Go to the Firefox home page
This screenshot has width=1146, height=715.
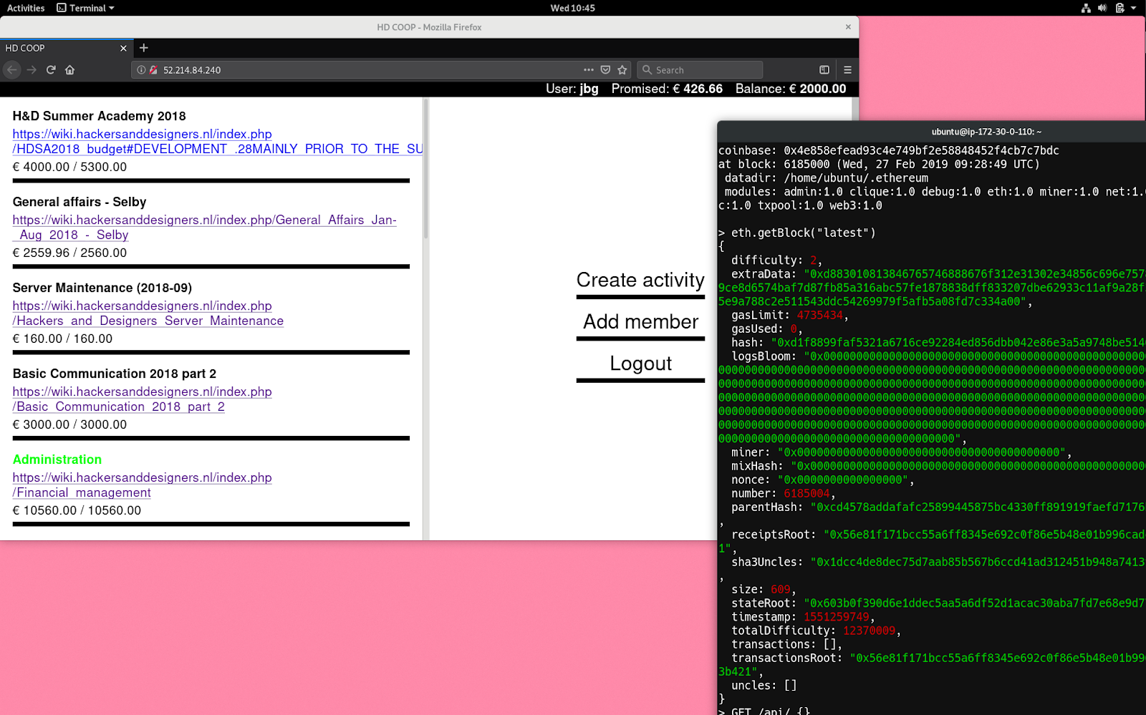69,69
